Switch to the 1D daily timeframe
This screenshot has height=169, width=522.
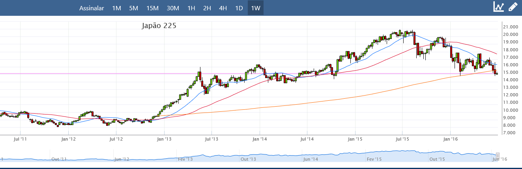coord(239,8)
